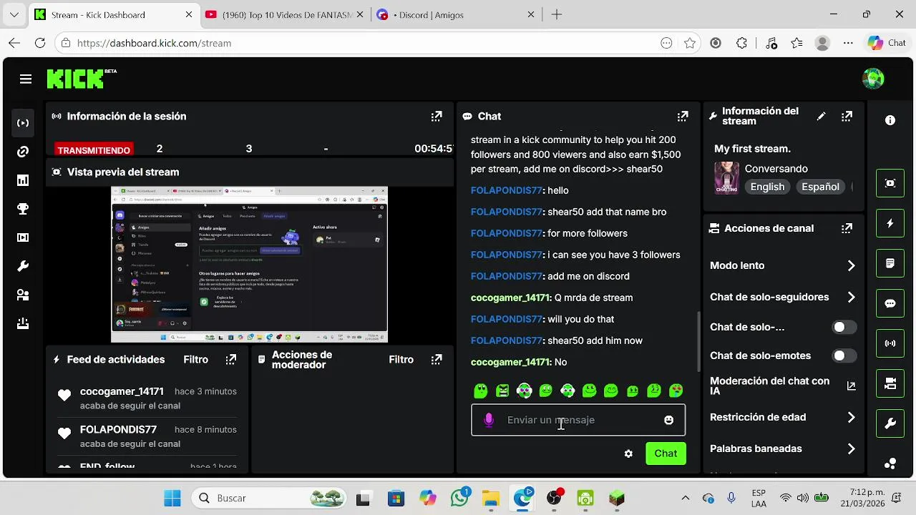Click the browser address bar URL
916x515 pixels.
pos(154,43)
